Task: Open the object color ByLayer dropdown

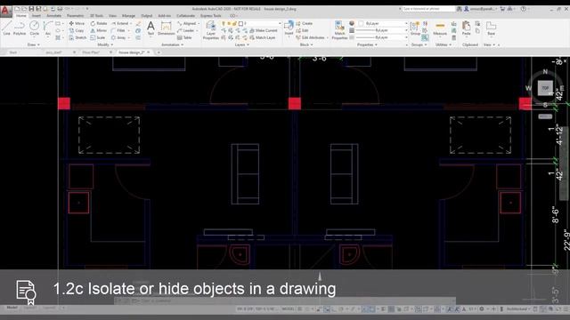Action: [x=406, y=23]
